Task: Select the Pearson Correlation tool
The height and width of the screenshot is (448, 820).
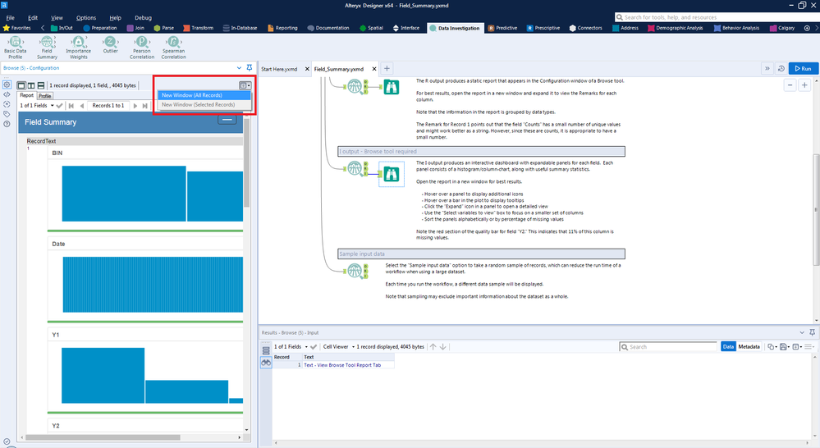Action: (142, 47)
